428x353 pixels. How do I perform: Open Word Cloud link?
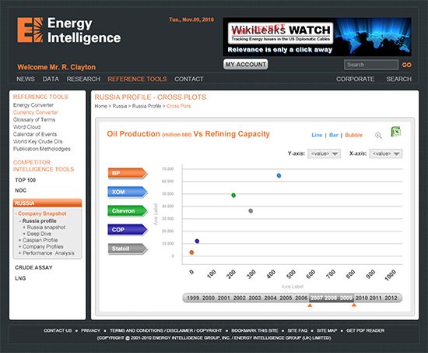tap(26, 127)
